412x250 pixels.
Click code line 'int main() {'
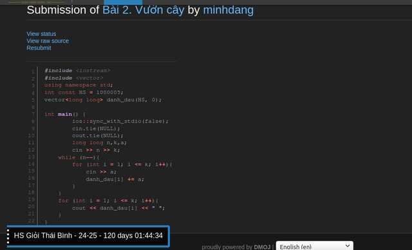pyautogui.click(x=65, y=114)
